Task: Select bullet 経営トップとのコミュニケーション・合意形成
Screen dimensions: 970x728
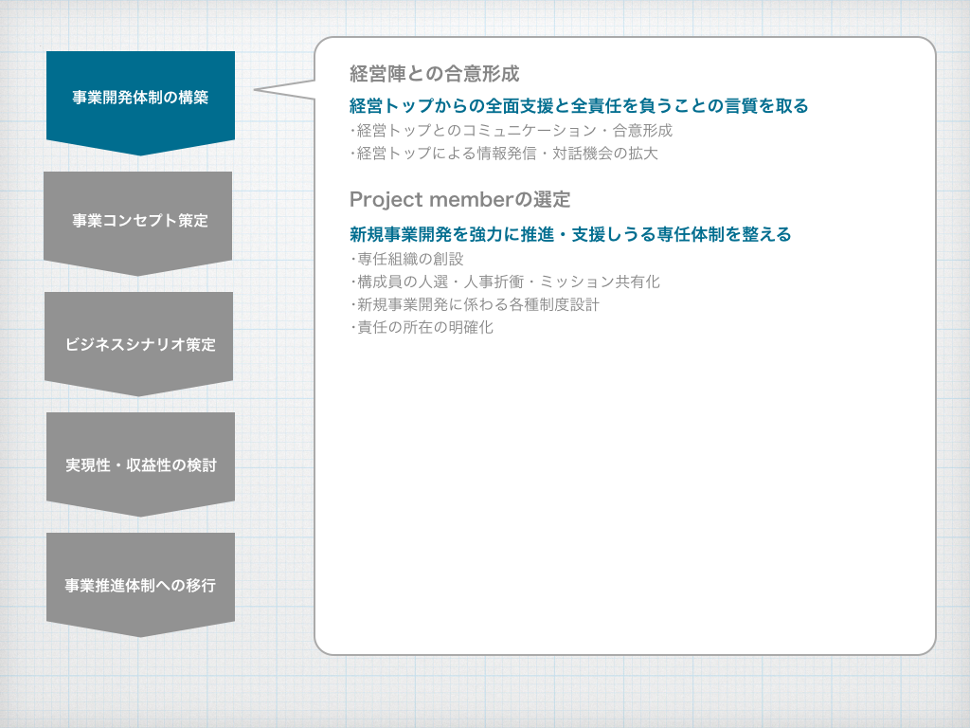Action: point(511,131)
